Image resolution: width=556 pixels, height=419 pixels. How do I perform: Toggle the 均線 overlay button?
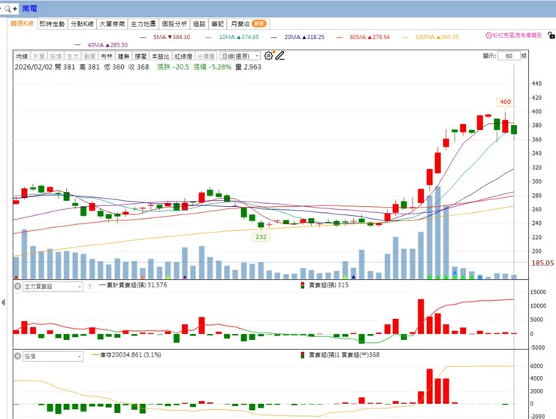[22, 56]
